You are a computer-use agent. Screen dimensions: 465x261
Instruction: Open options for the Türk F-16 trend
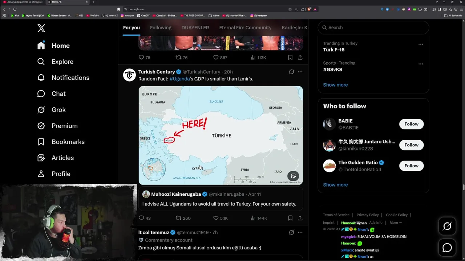point(421,44)
